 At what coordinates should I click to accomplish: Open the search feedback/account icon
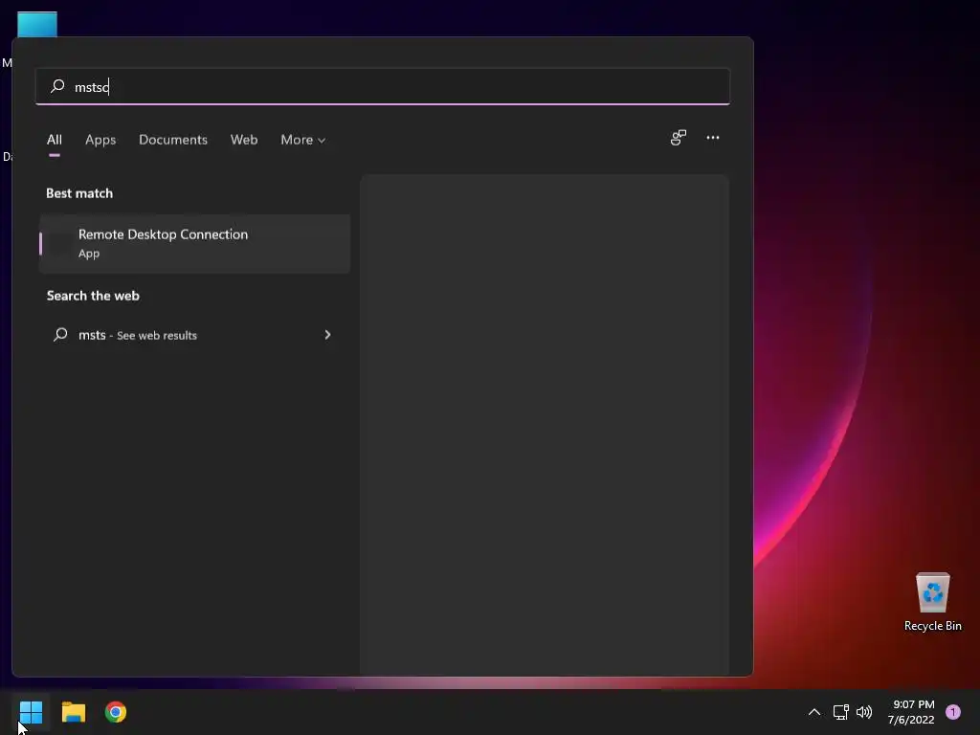point(679,138)
